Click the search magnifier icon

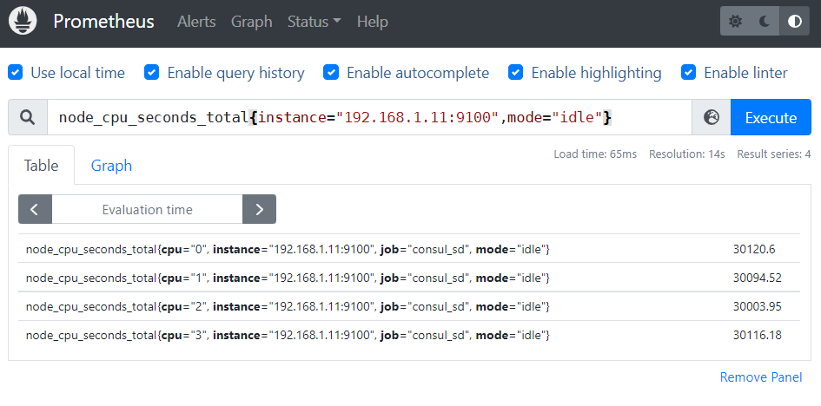click(28, 118)
